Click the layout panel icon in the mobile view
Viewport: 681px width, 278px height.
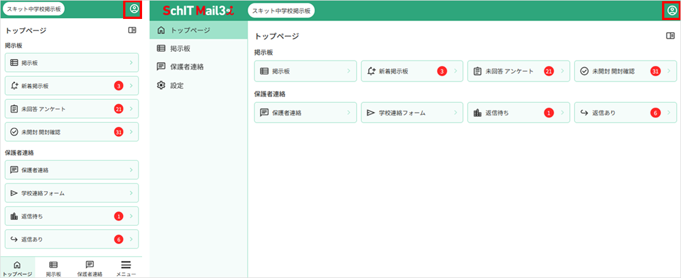coord(132,30)
